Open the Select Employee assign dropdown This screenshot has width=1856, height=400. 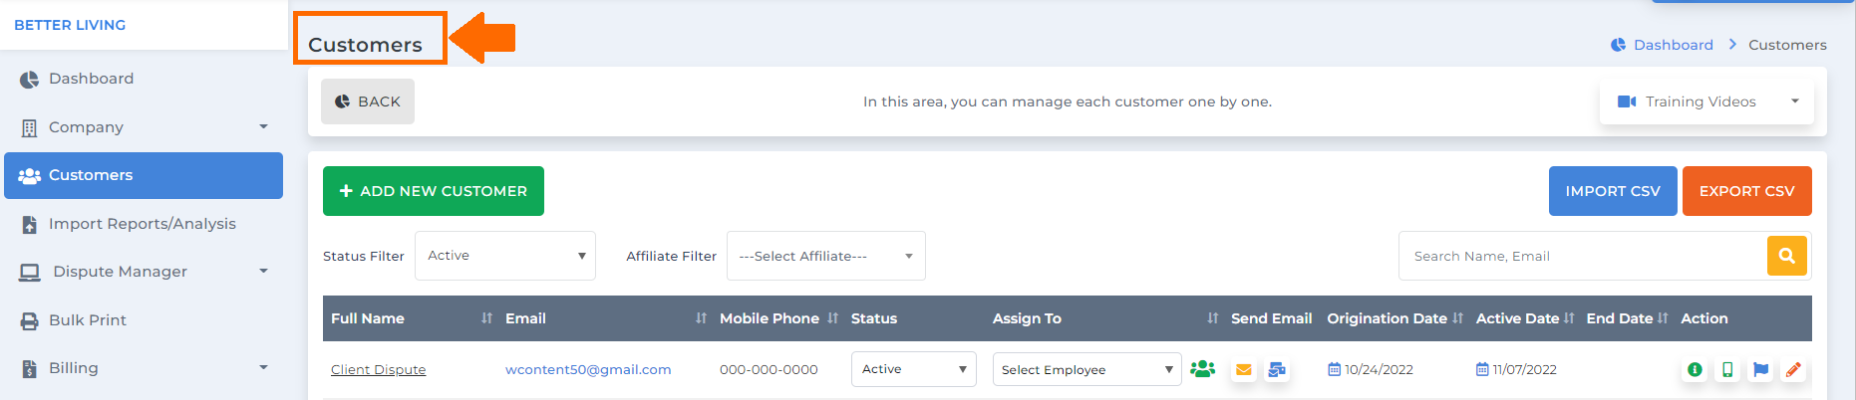coord(1087,369)
